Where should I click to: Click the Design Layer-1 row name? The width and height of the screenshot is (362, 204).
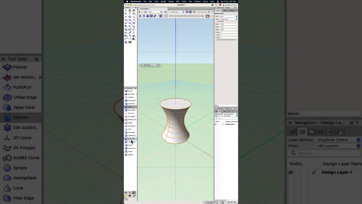pyautogui.click(x=230, y=124)
